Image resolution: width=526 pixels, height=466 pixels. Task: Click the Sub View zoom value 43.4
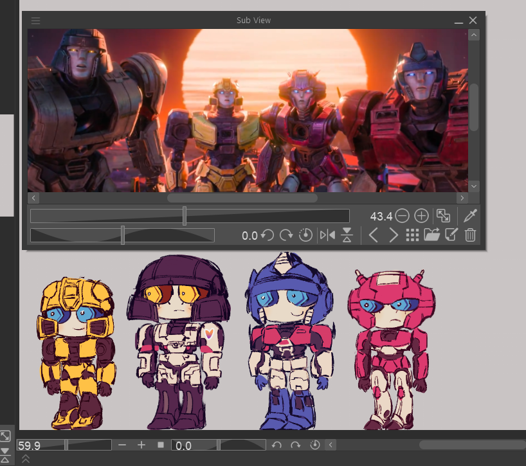[x=381, y=217]
